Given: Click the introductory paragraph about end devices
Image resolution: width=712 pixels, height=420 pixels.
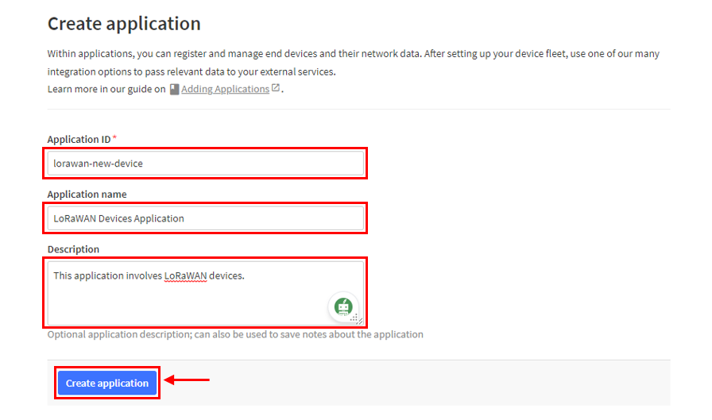Looking at the screenshot, I should [x=354, y=63].
